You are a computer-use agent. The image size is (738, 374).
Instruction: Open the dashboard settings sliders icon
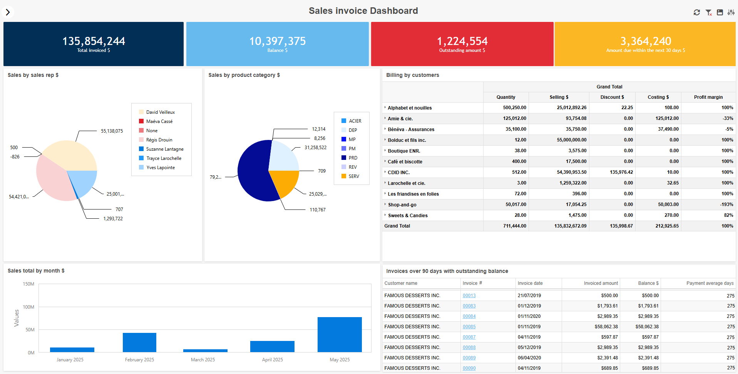731,12
